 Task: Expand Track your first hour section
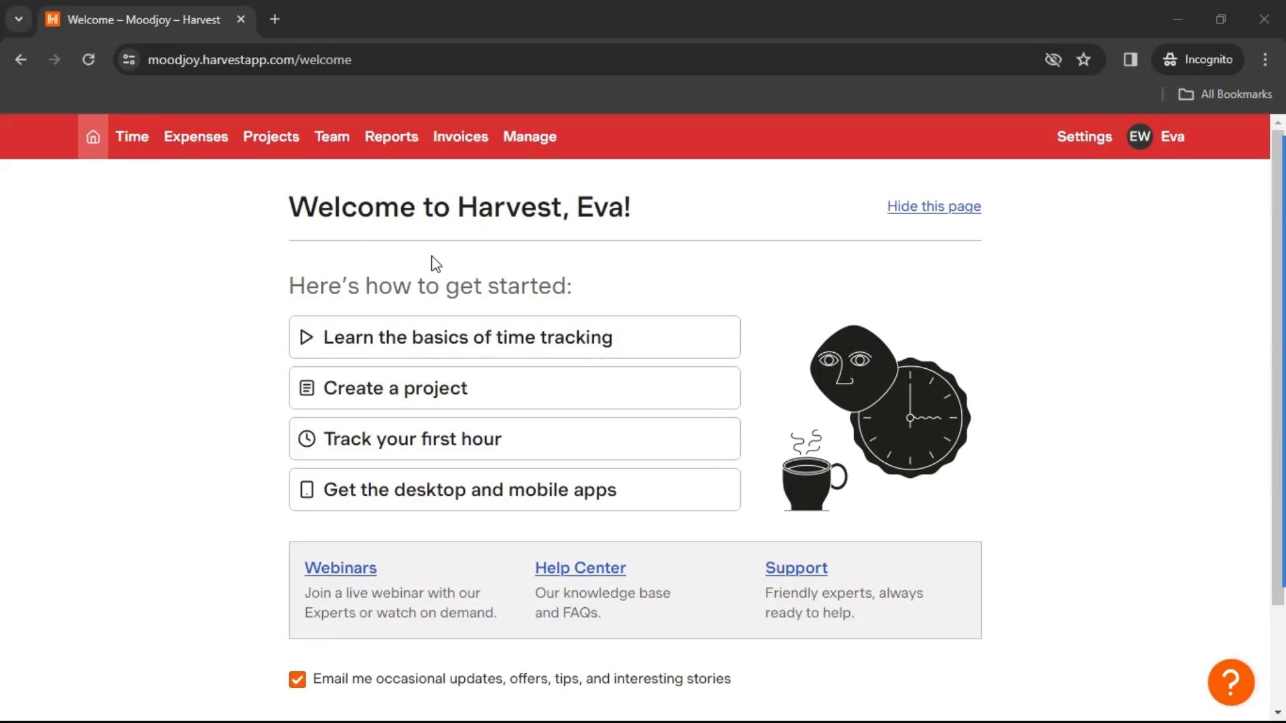(514, 438)
